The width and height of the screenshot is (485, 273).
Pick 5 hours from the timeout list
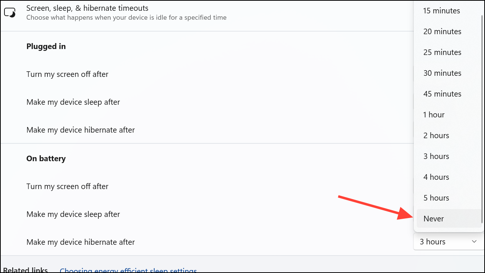coord(436,198)
